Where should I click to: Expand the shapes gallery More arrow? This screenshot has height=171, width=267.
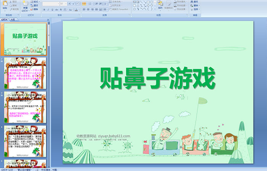tap(155, 9)
